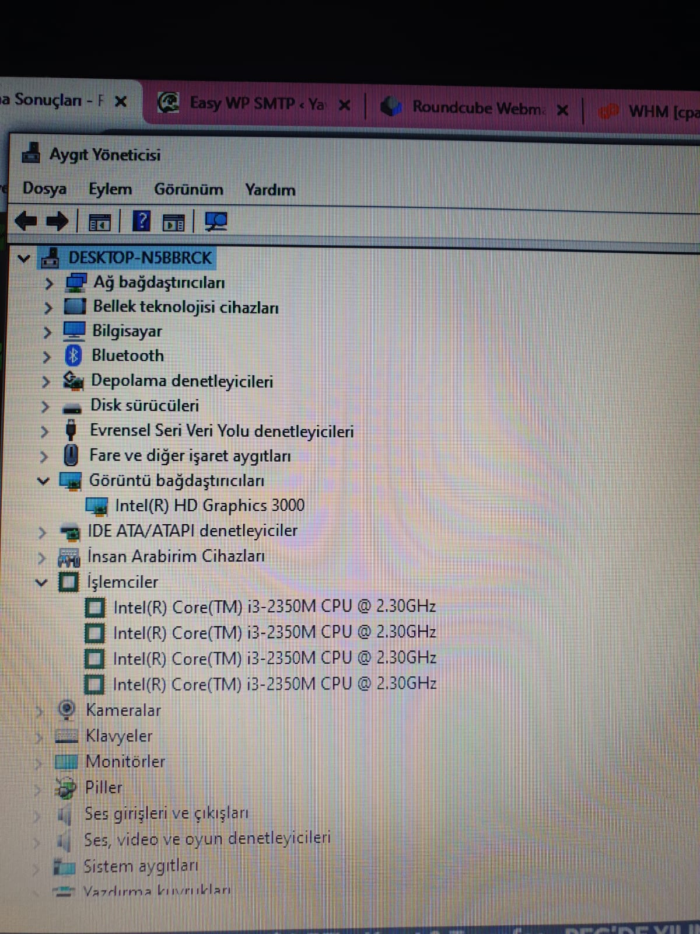
Task: Click the DESKTOP-N5BBRCK computer icon
Action: coord(50,258)
